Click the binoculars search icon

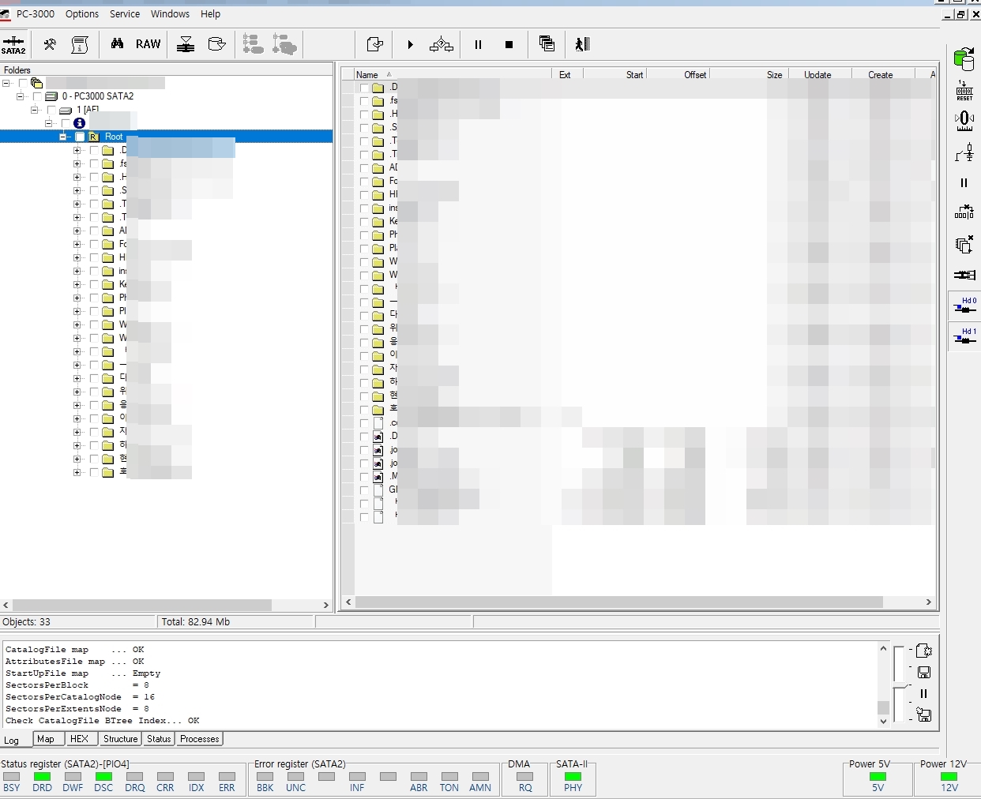pyautogui.click(x=117, y=44)
